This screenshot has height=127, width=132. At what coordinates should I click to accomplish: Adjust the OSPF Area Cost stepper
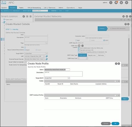pyautogui.click(x=87, y=58)
